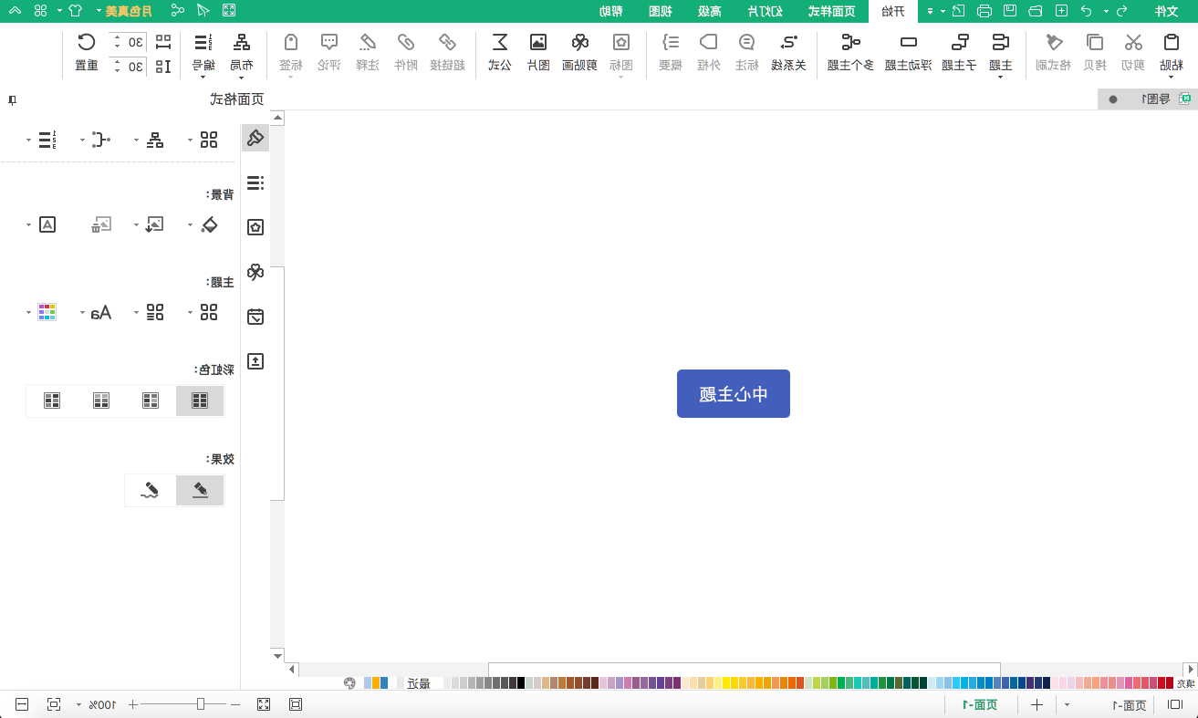Add a floating topic (浮动主题)
1198x718 pixels.
tap(909, 53)
